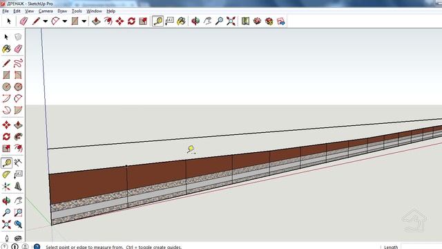Activate Offset tool in left toolbar

(x=18, y=149)
